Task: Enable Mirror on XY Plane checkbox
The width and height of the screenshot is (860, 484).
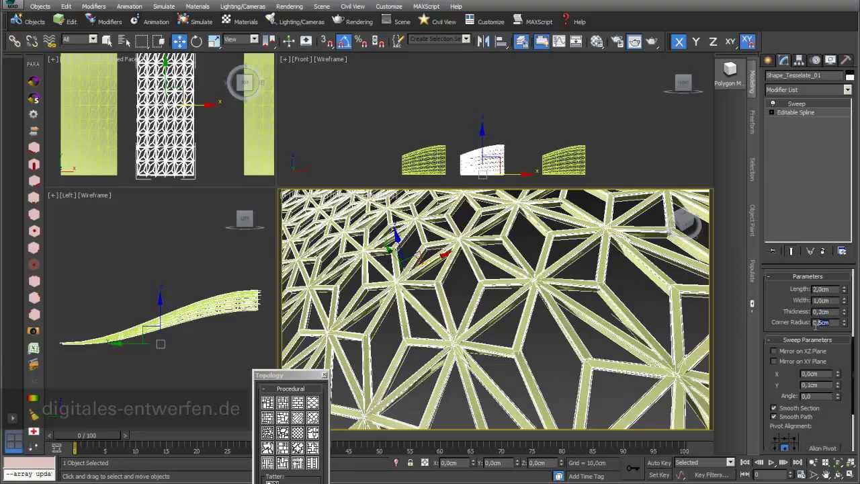Action: [x=773, y=362]
